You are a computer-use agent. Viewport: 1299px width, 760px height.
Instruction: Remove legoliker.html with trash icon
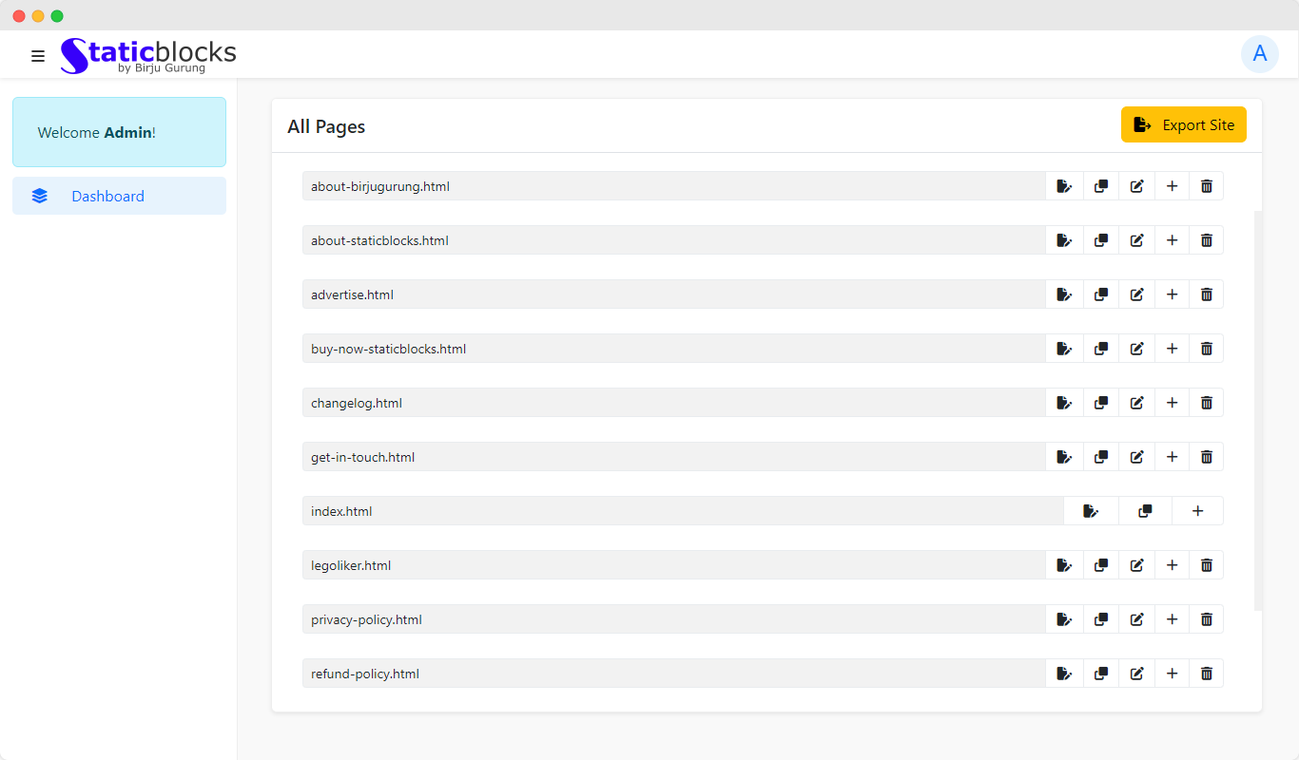[1207, 565]
